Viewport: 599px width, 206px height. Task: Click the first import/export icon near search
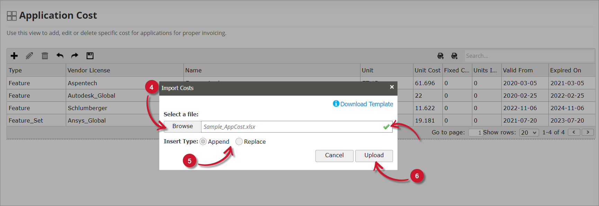(440, 56)
